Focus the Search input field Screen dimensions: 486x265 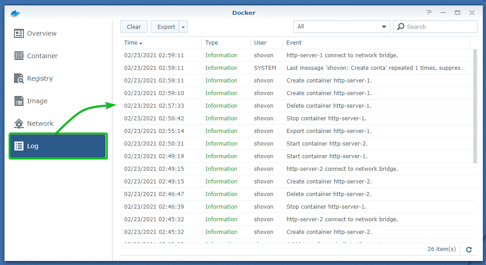tap(435, 27)
